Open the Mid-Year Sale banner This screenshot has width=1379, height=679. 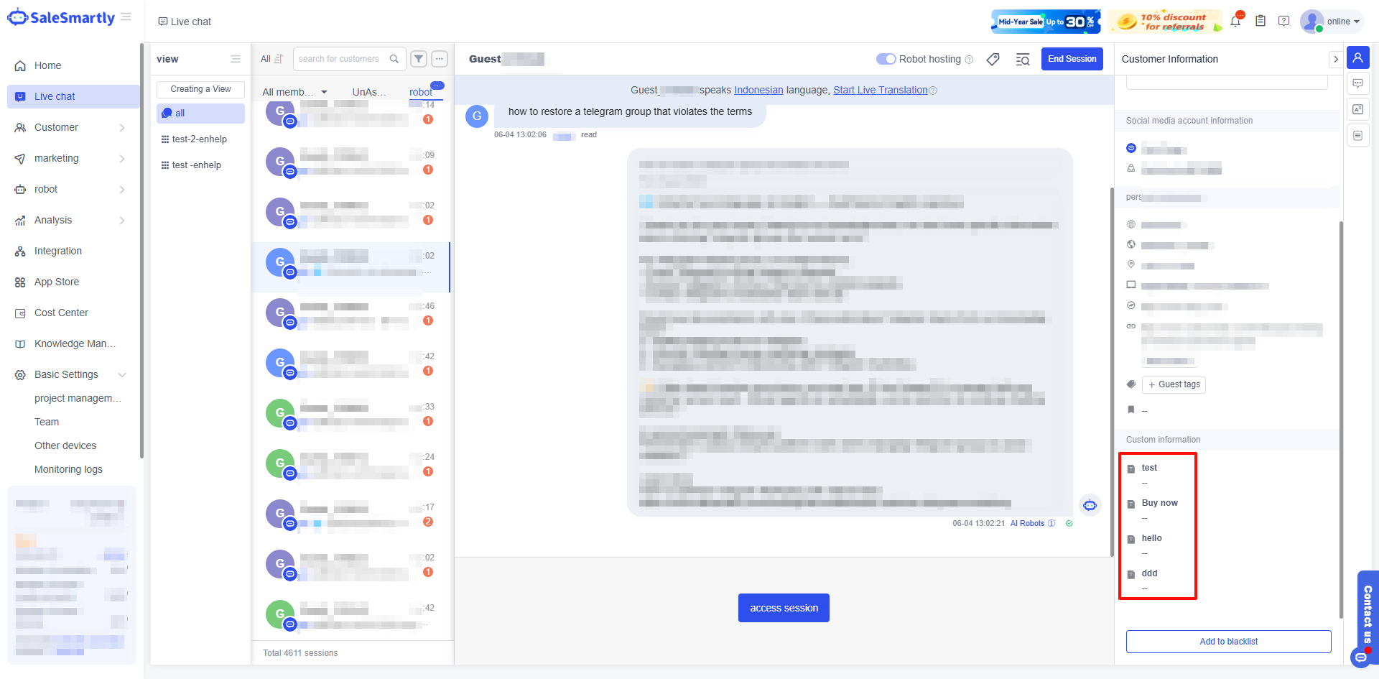pyautogui.click(x=1046, y=22)
